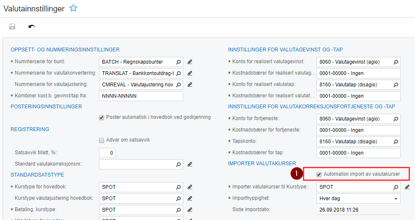The image size is (415, 220).
Task: Click the Kombiner kost.b. gevinst/tap fra field
Action: (141, 96)
